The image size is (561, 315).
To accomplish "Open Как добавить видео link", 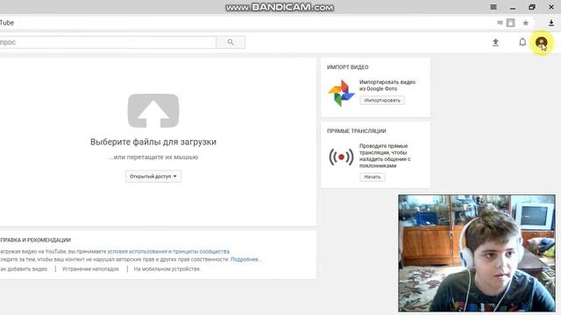I will click(x=24, y=269).
